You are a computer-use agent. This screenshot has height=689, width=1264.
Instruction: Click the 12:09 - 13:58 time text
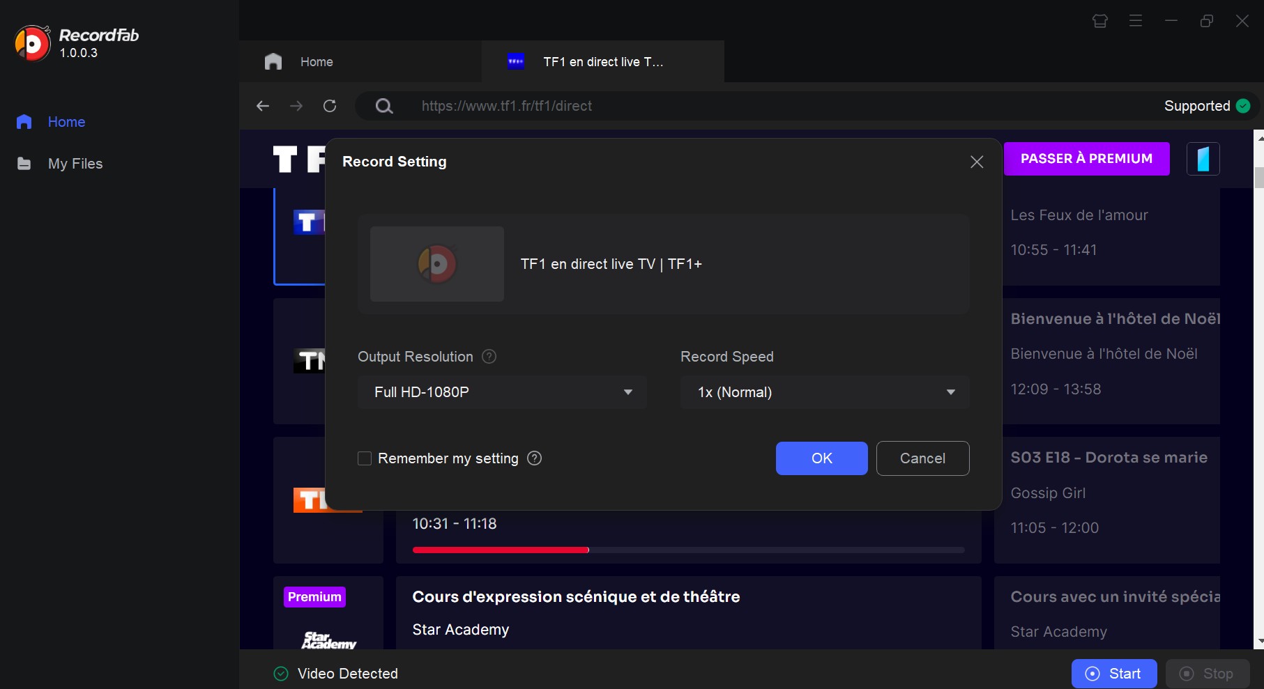[1056, 389]
